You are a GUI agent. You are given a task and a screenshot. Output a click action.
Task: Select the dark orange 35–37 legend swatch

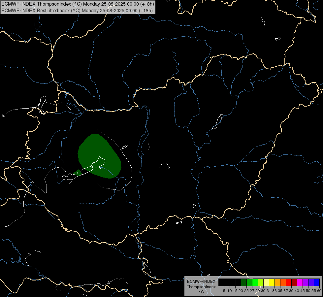pos(283,282)
